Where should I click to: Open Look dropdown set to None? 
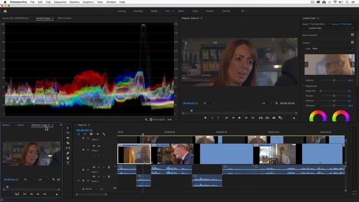point(333,49)
